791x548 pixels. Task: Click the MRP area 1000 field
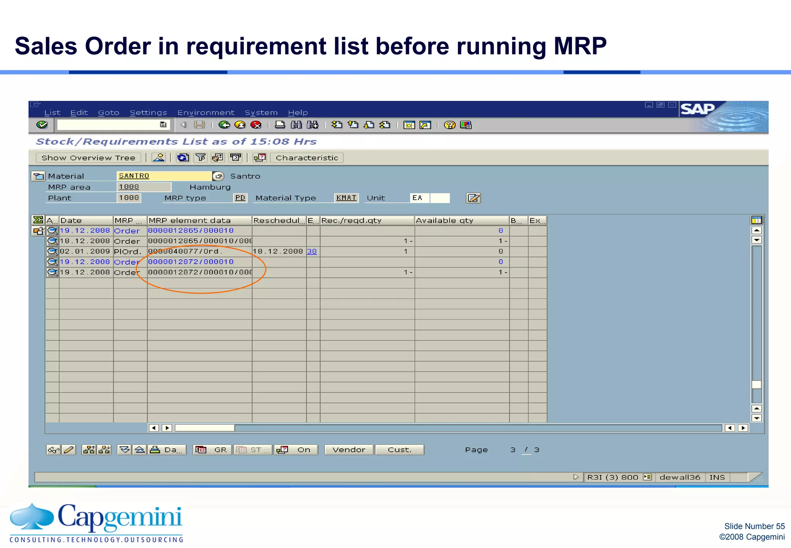click(x=144, y=187)
